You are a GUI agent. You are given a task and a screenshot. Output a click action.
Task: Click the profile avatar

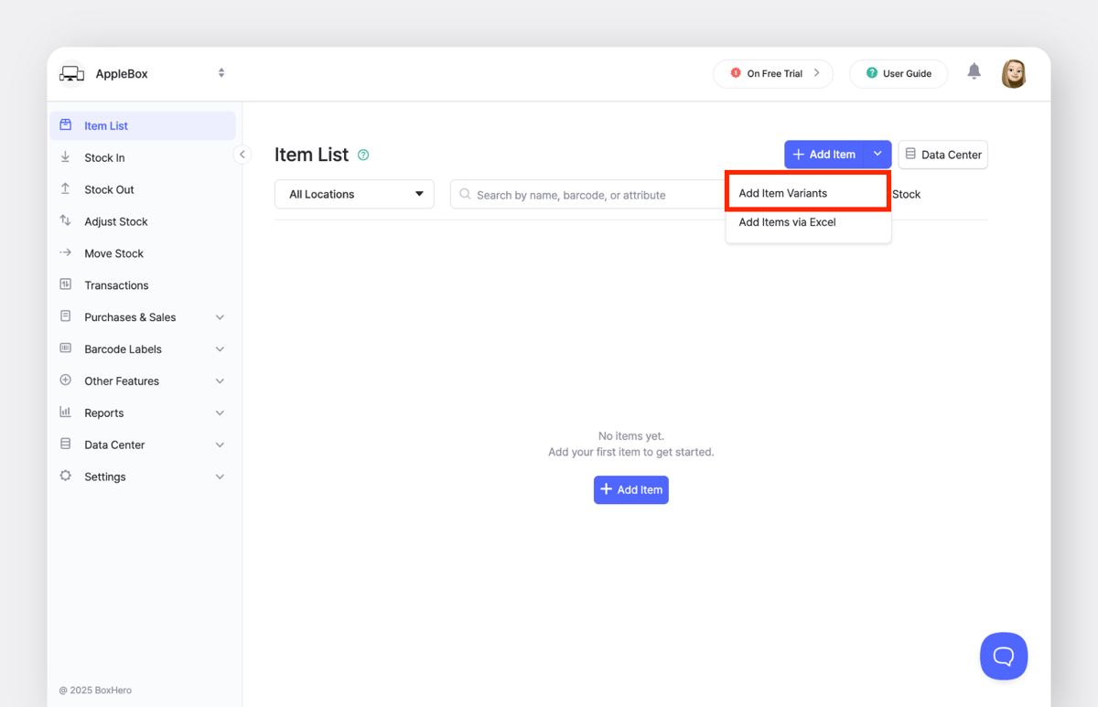[1014, 73]
